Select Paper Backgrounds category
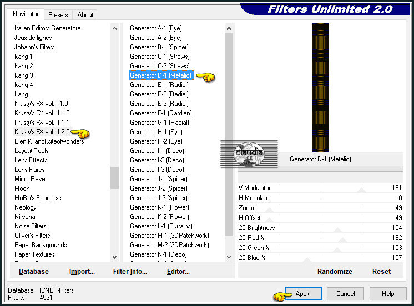 point(41,245)
